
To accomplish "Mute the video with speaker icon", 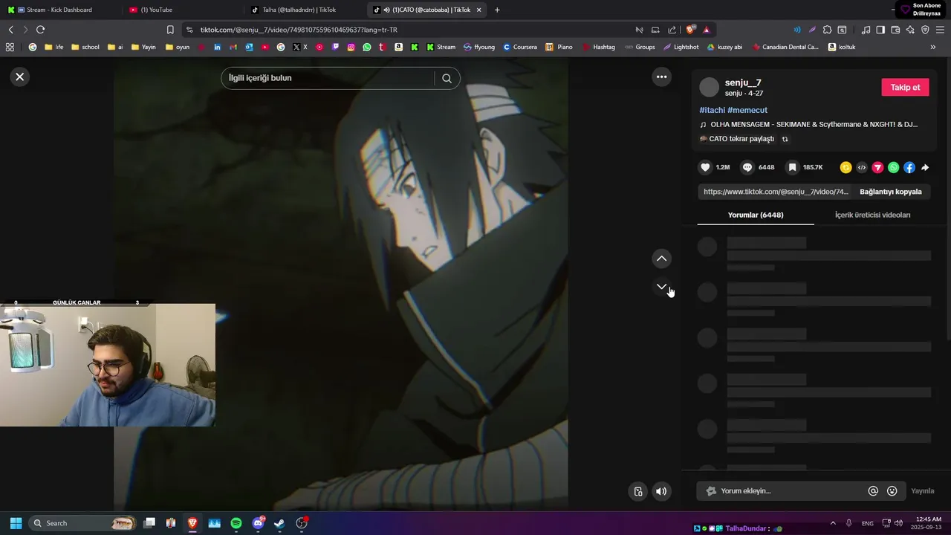I will [x=661, y=491].
